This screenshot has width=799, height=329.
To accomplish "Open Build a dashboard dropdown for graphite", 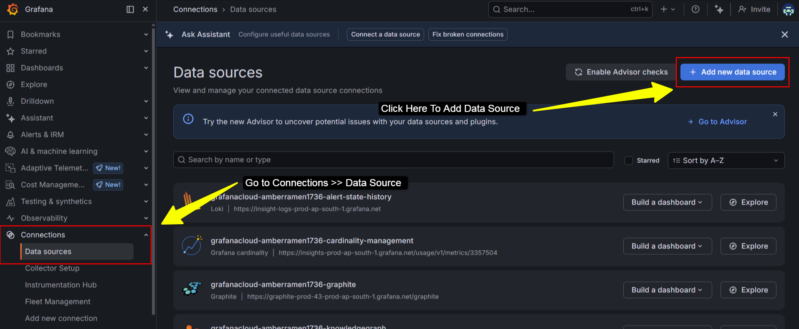I will (x=668, y=290).
